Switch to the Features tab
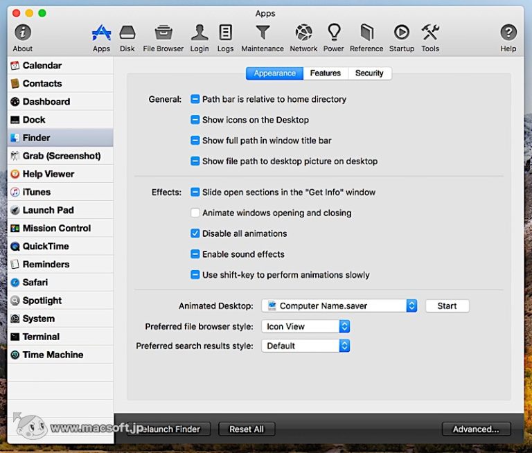This screenshot has height=453, width=532. point(326,73)
